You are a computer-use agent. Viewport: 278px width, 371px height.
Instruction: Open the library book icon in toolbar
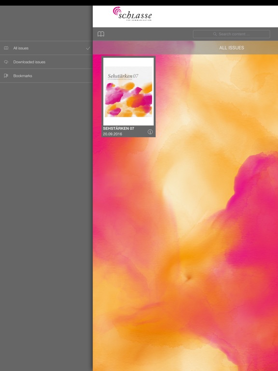pyautogui.click(x=101, y=34)
